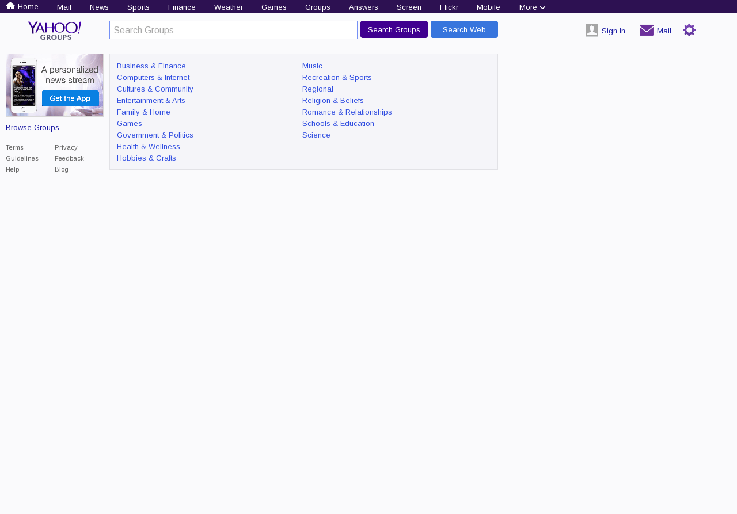Click the Sign In avatar icon
This screenshot has height=514, width=737.
pyautogui.click(x=592, y=31)
